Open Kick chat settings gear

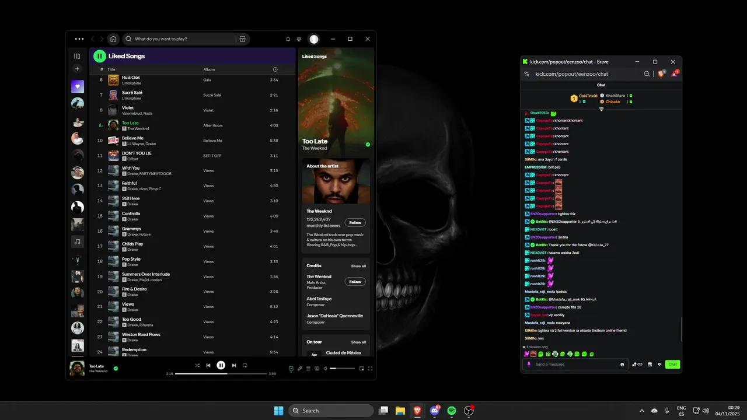(659, 364)
